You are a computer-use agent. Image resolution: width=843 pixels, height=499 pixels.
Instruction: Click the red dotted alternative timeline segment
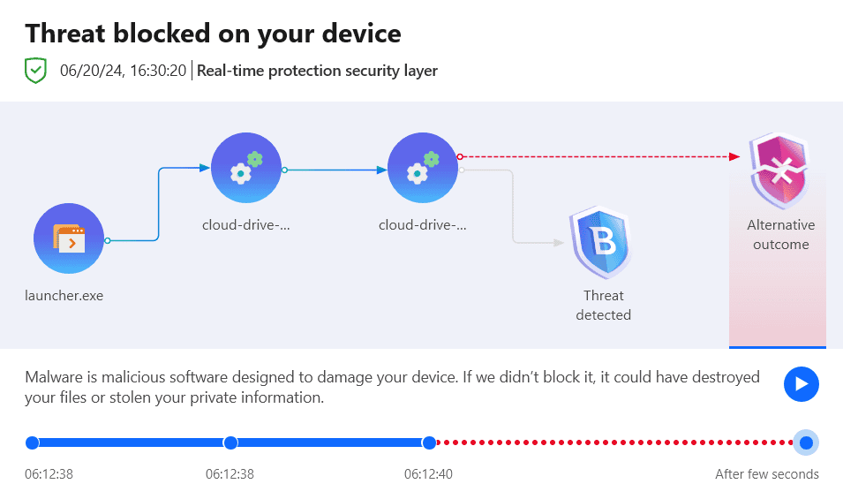pyautogui.click(x=614, y=442)
